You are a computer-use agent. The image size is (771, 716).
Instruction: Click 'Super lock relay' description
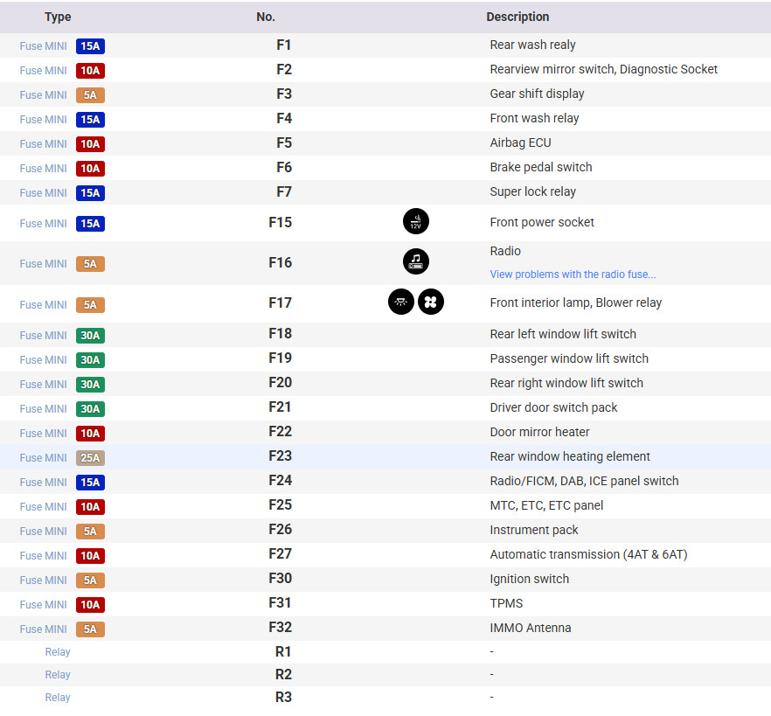532,191
